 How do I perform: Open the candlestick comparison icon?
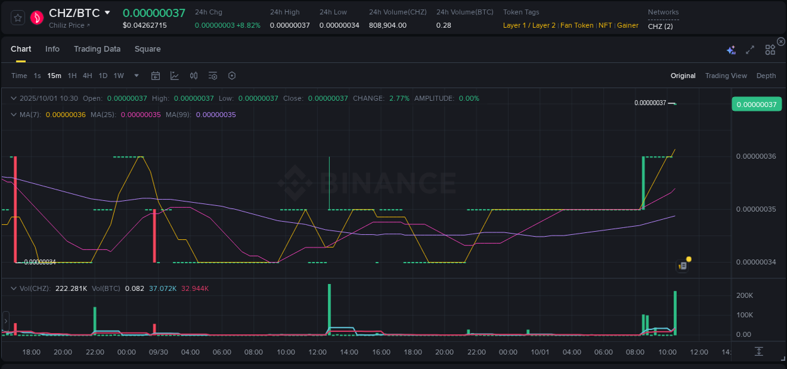tap(194, 76)
